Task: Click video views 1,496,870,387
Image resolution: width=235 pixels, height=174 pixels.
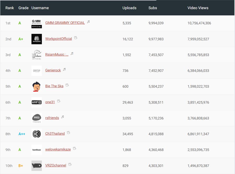Action: pyautogui.click(x=198, y=166)
